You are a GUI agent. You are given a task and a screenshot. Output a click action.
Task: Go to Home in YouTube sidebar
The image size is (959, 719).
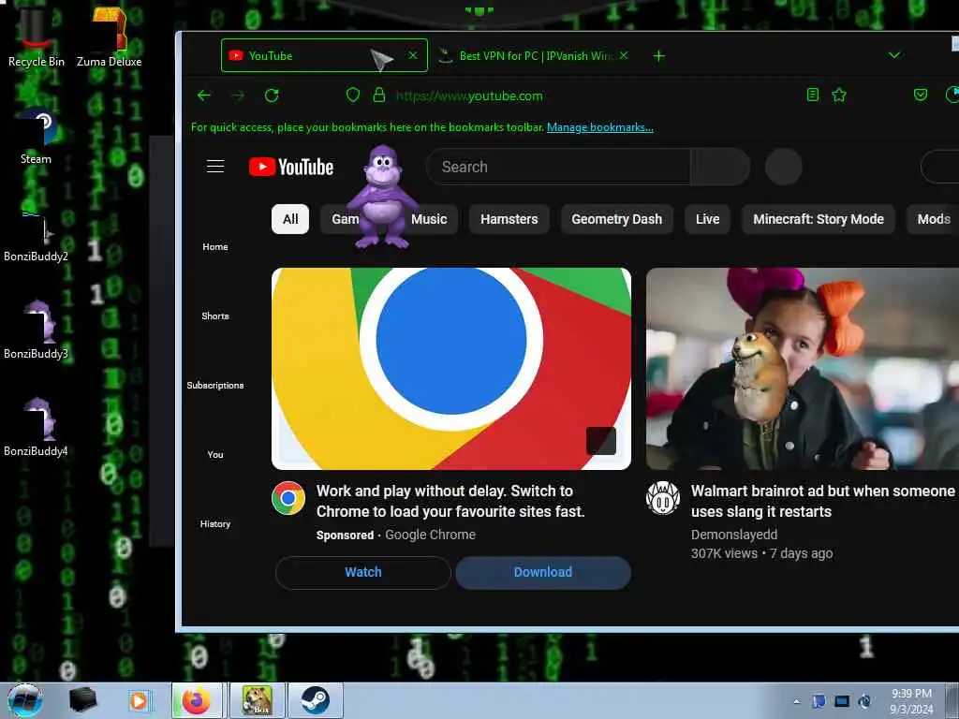pos(215,246)
